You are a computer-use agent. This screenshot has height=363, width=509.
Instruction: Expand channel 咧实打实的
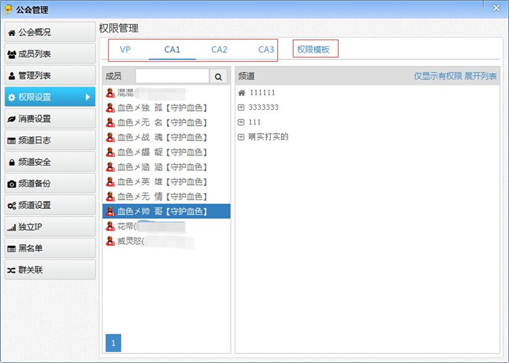pyautogui.click(x=241, y=137)
